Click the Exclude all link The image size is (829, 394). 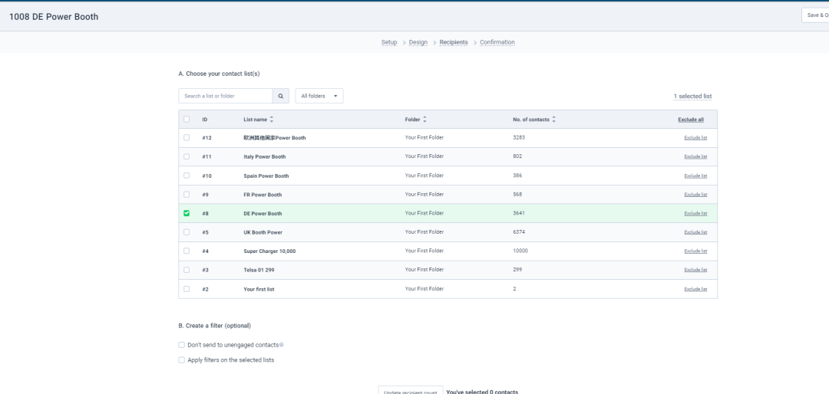(x=691, y=120)
